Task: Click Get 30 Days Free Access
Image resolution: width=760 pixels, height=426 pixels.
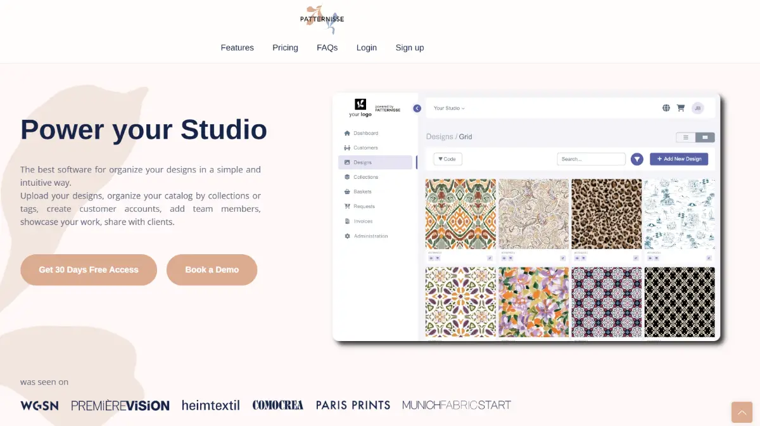Action: click(89, 270)
